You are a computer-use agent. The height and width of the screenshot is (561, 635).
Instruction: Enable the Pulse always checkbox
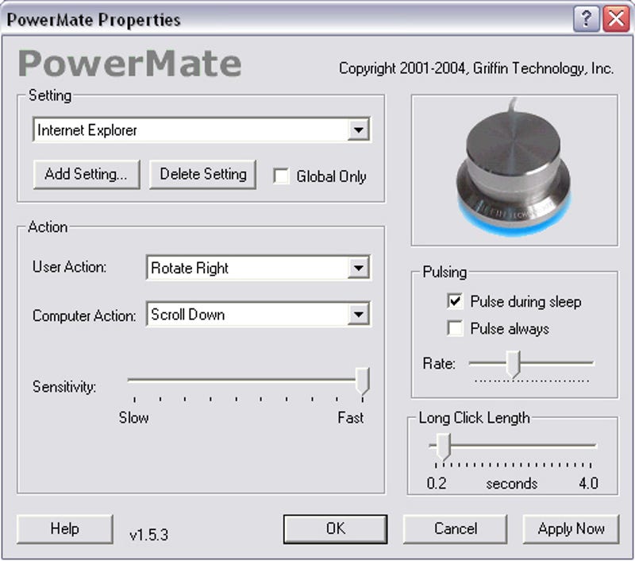click(455, 328)
